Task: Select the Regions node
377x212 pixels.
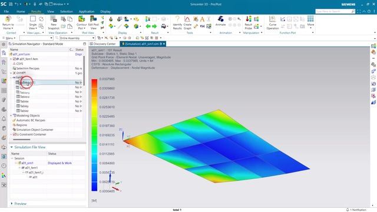Action: tap(22, 125)
